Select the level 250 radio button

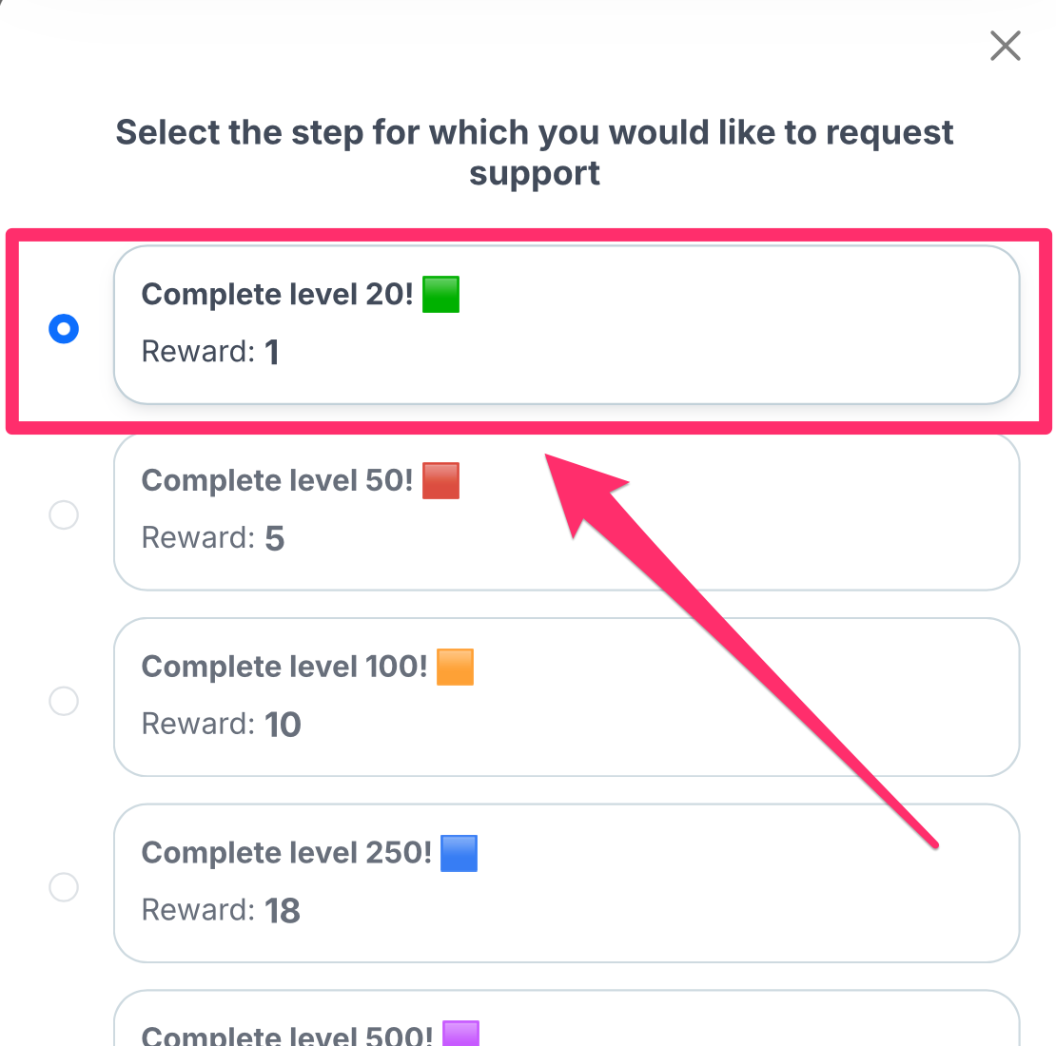(64, 888)
